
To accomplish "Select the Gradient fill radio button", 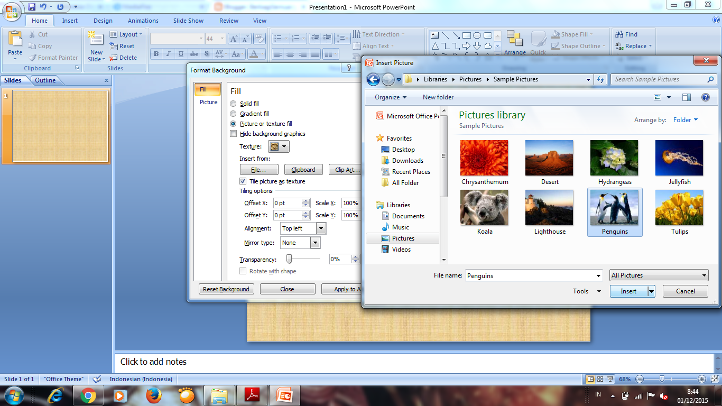I will point(233,114).
